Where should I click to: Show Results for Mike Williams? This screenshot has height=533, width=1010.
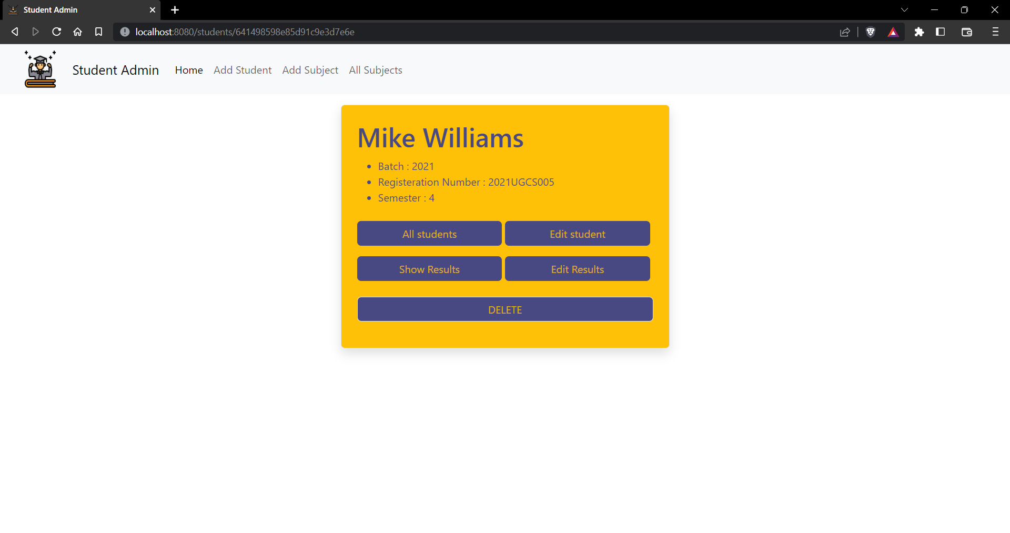tap(429, 269)
